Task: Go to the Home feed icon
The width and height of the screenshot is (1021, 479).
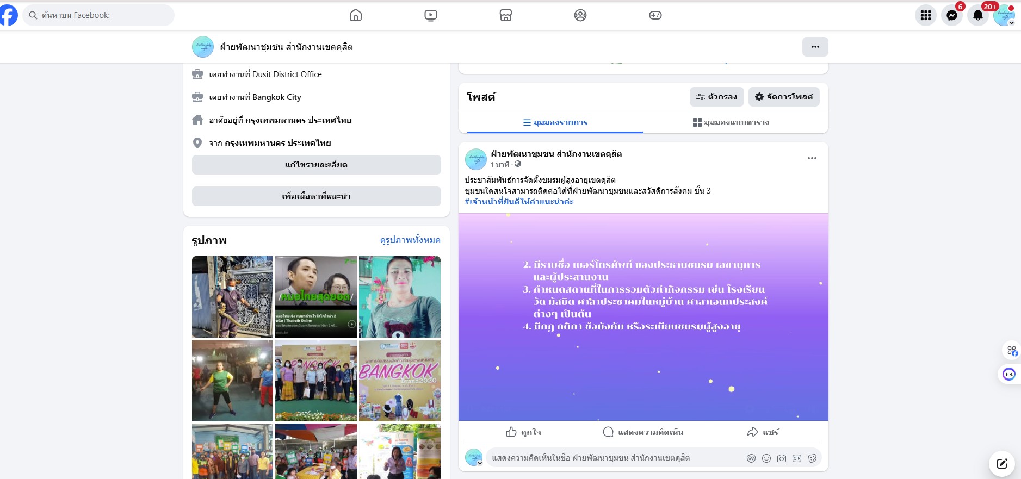Action: [356, 15]
